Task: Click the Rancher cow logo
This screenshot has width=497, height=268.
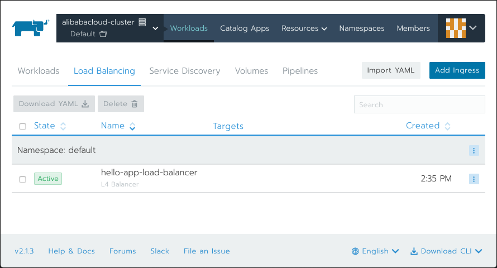Action: pyautogui.click(x=30, y=28)
